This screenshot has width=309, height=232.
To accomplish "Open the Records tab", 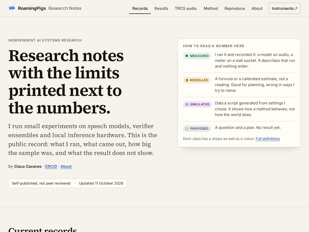I will 140,9.
